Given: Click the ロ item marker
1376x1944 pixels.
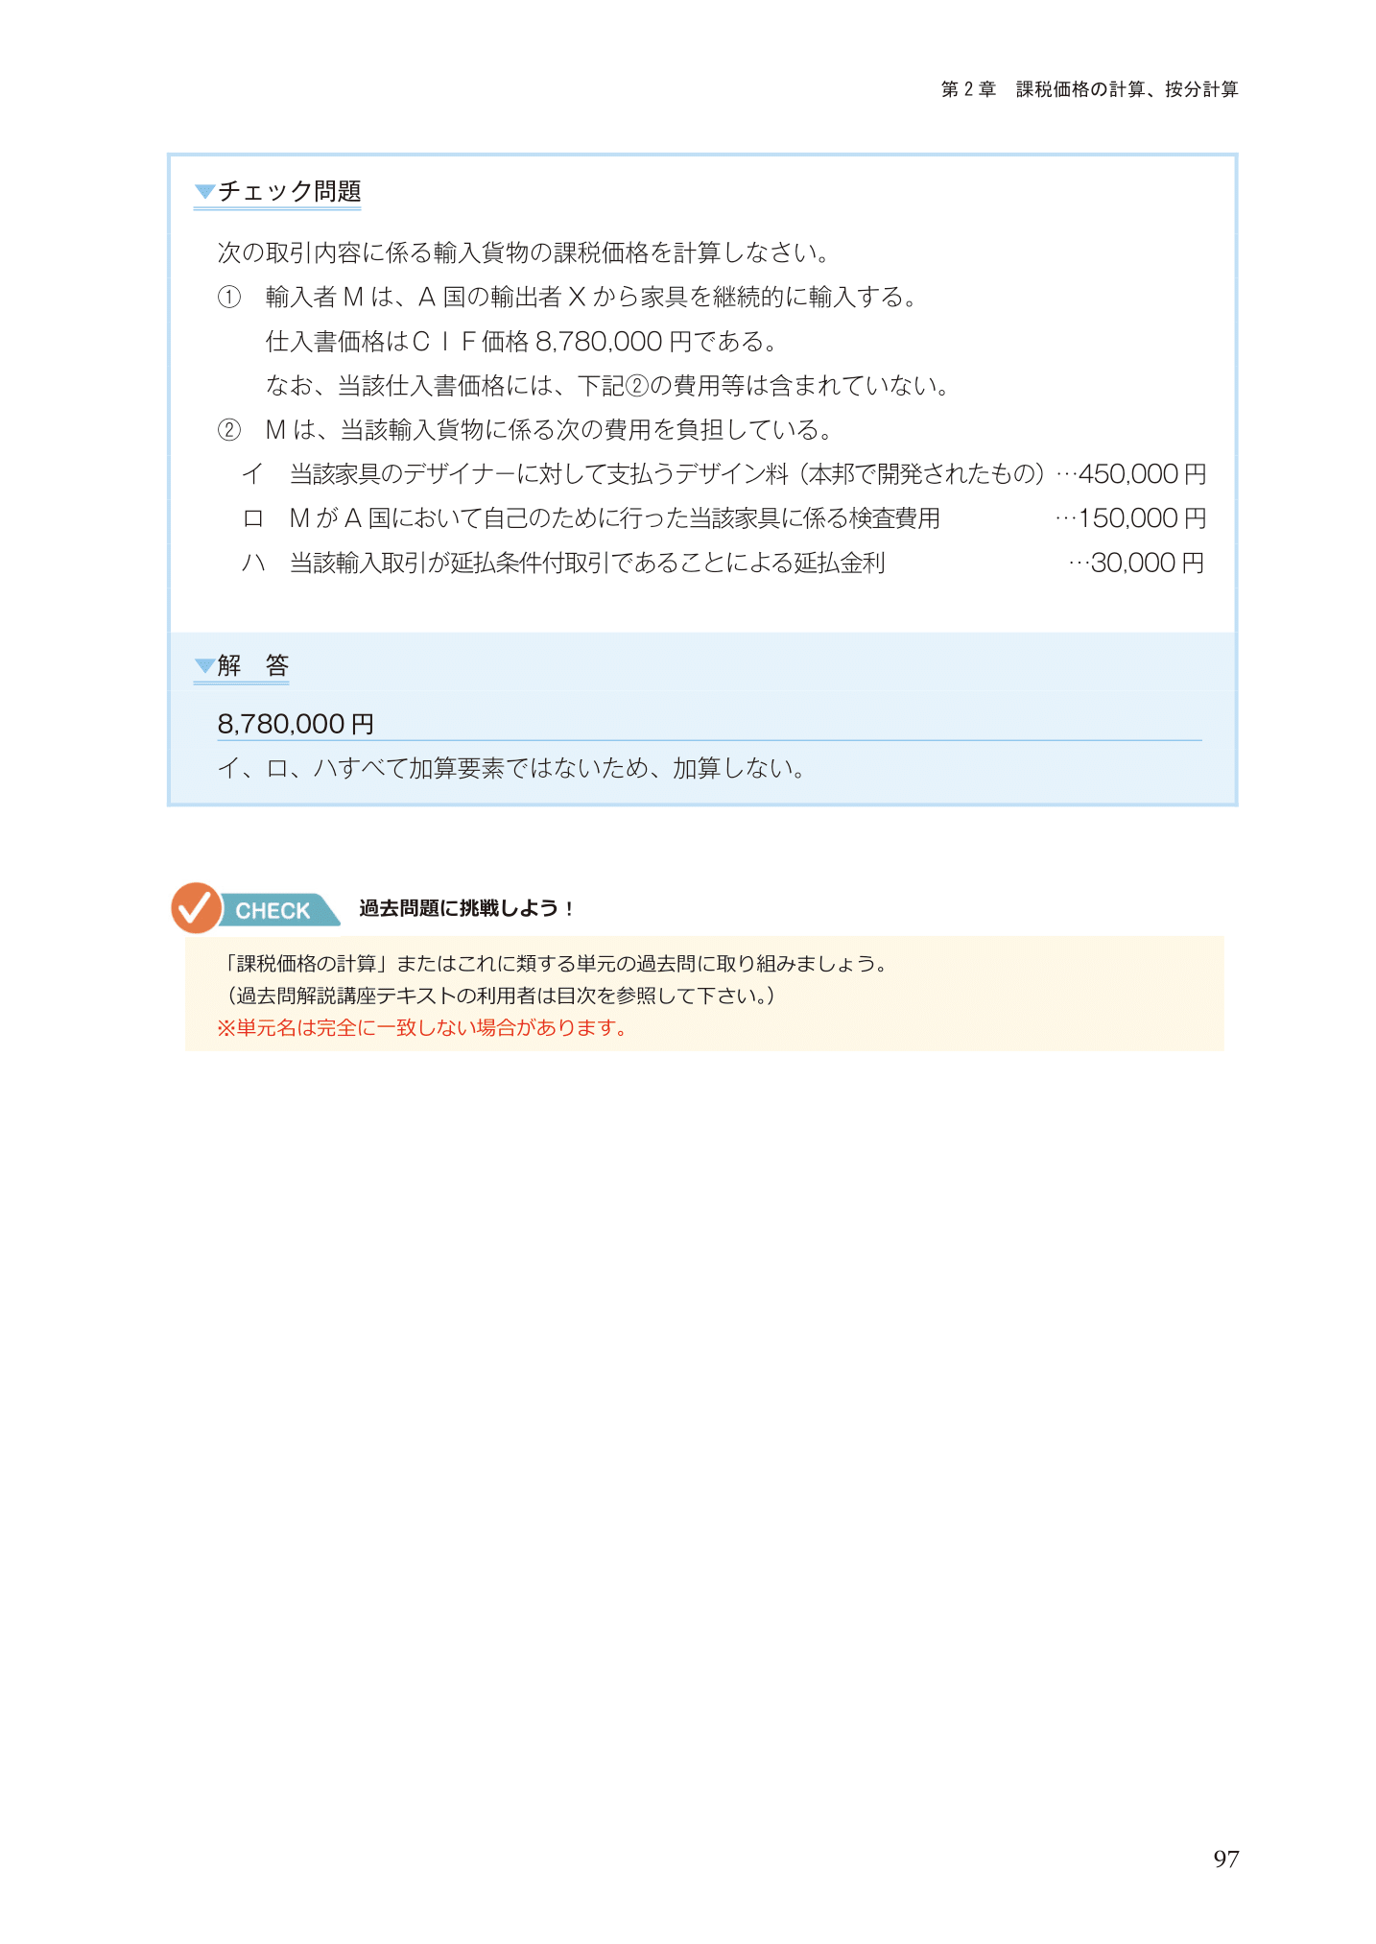Looking at the screenshot, I should (x=252, y=518).
